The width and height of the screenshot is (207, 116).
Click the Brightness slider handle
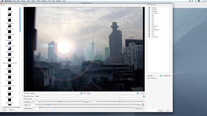coord(60,101)
